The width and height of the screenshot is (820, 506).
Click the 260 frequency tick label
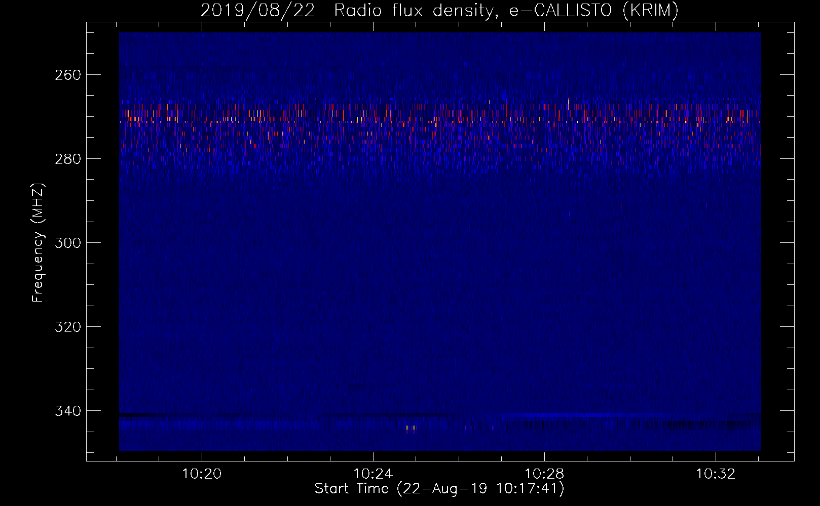click(68, 75)
